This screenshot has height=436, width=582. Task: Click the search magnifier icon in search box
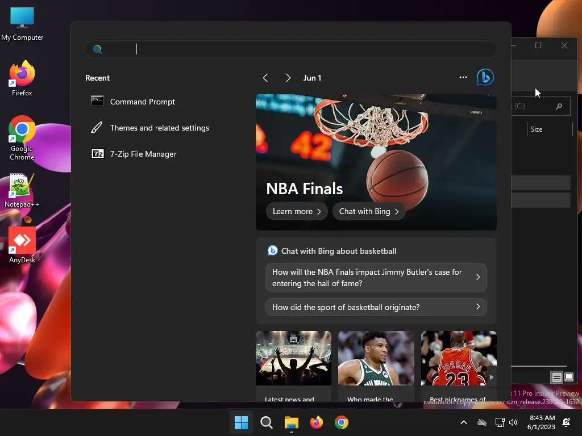click(x=98, y=49)
